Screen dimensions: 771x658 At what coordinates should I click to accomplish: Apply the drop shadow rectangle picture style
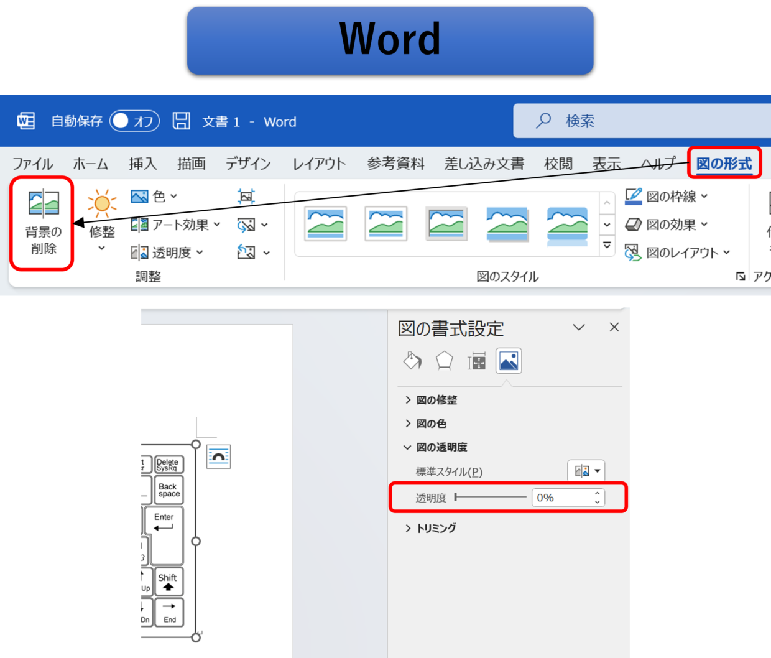point(507,224)
